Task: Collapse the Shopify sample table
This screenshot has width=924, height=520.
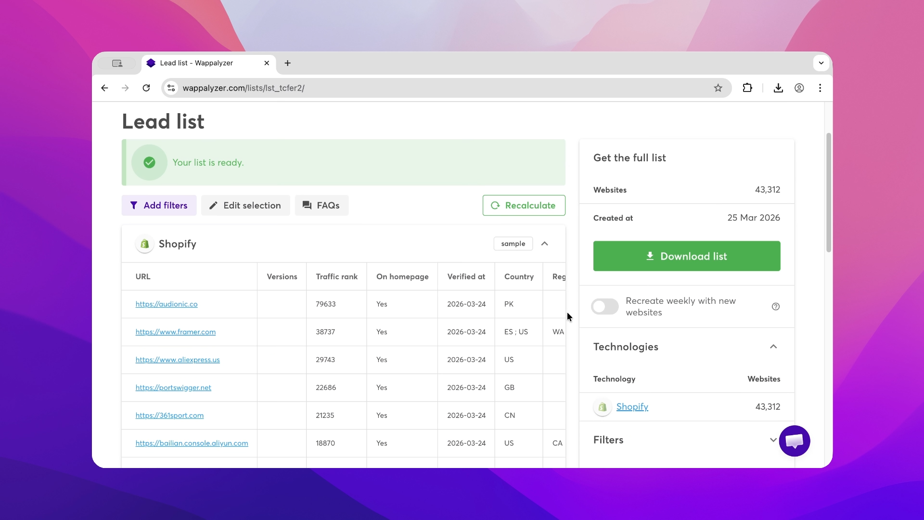Action: 545,244
